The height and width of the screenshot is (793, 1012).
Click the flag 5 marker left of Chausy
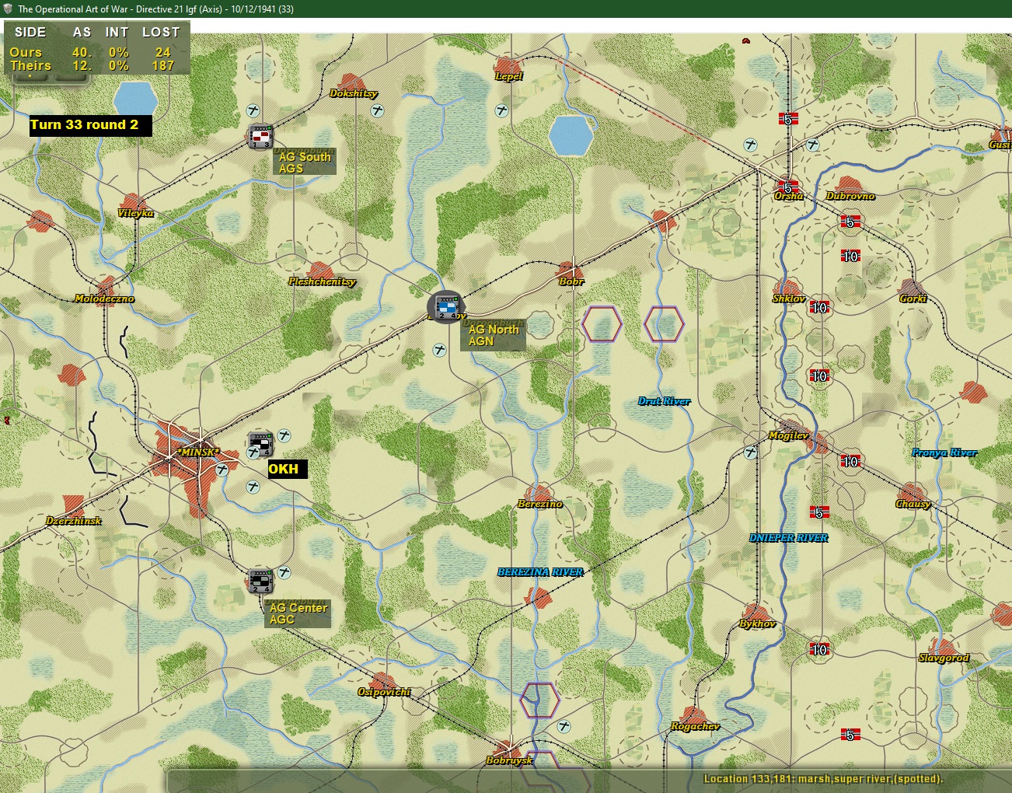819,512
